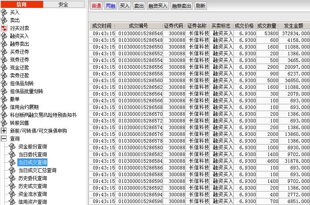Image resolution: width=310 pixels, height=205 pixels.
Task: Click the 融资买入 toolbar button
Action: coord(158,6)
